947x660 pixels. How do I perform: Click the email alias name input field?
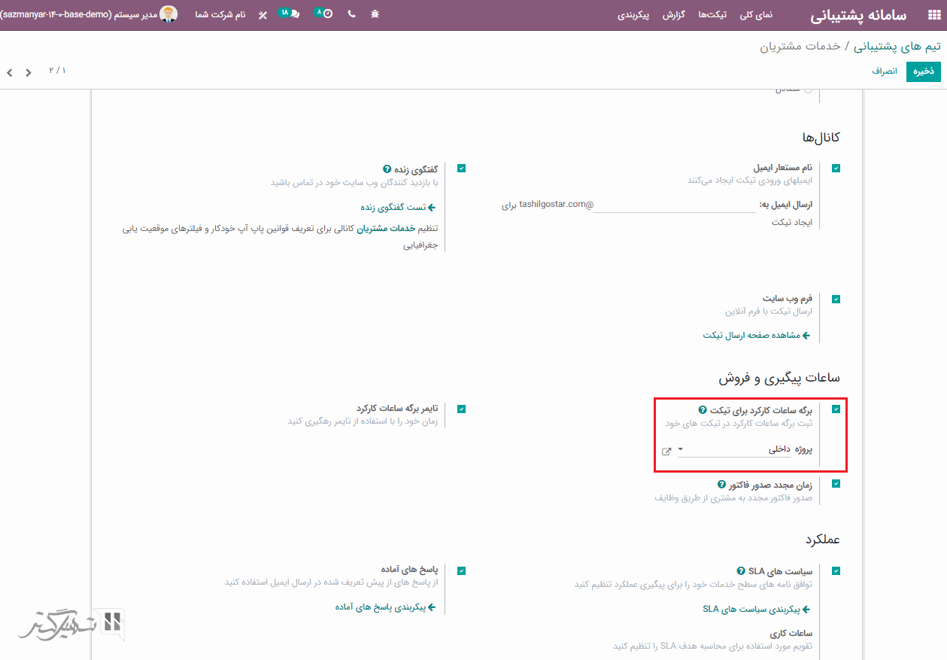point(675,205)
